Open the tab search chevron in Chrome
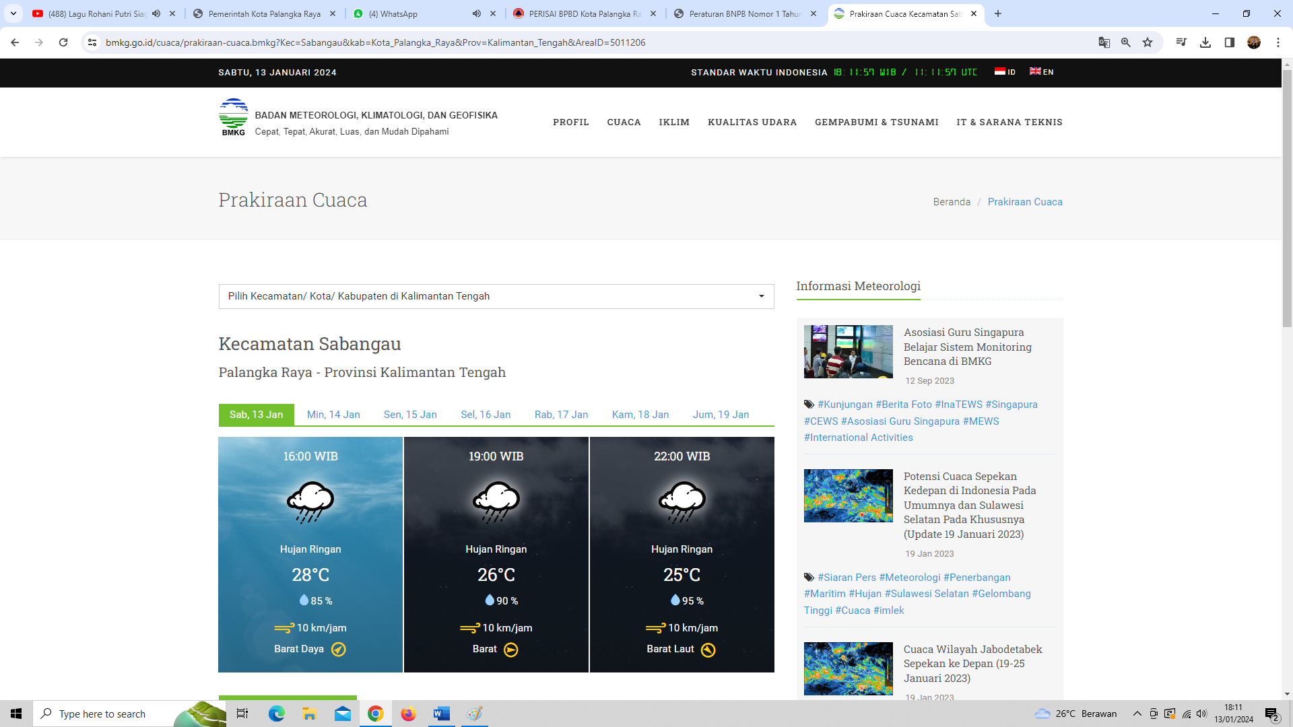 [x=13, y=13]
